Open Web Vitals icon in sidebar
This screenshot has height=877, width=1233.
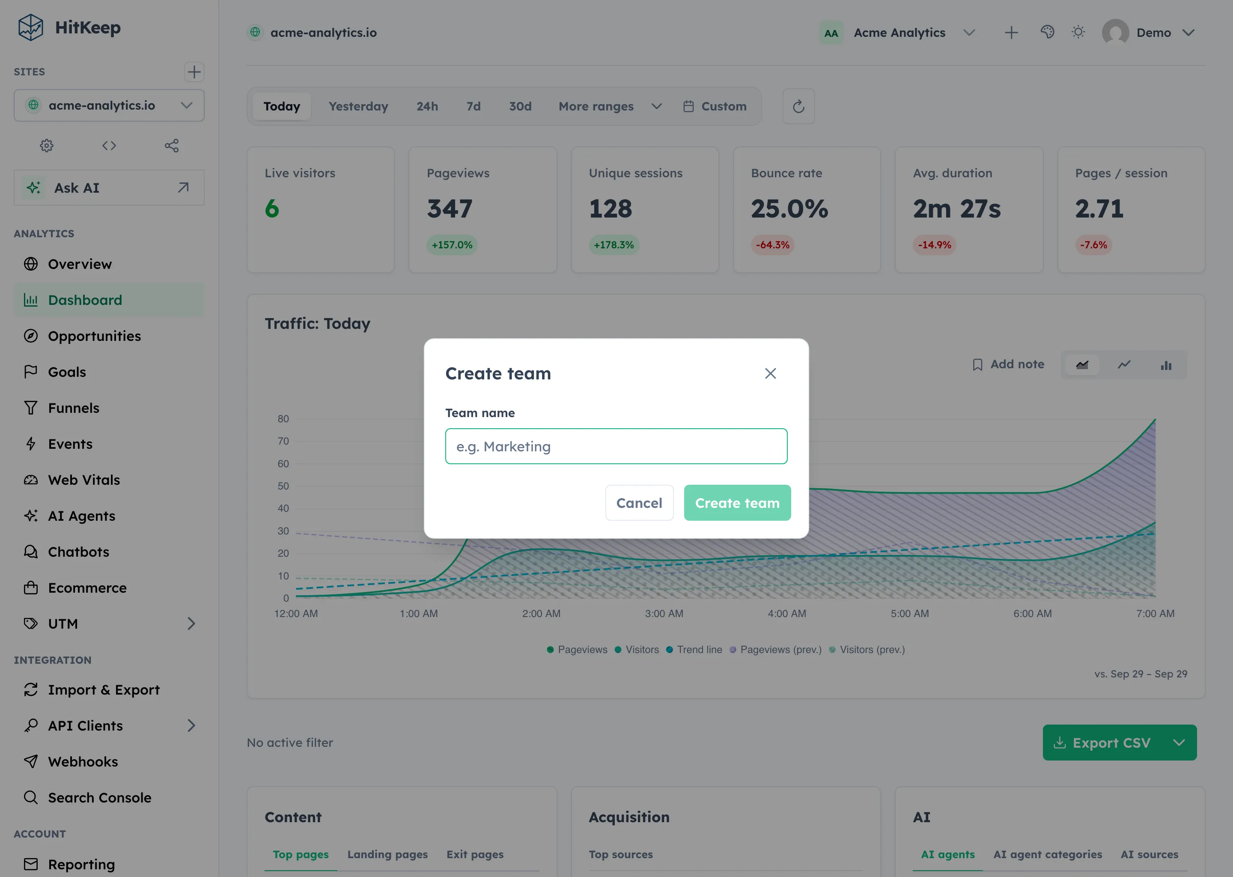(31, 480)
